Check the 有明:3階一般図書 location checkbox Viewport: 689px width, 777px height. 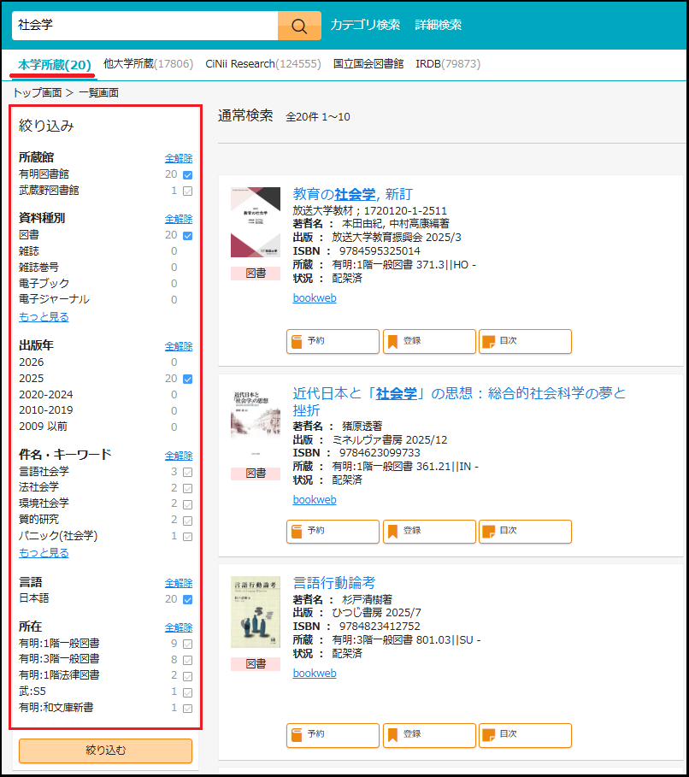pos(187,660)
